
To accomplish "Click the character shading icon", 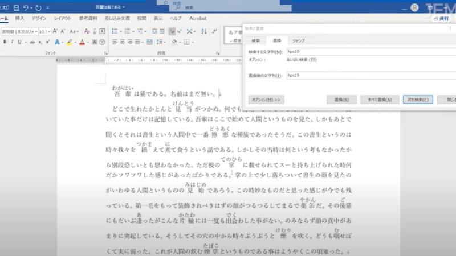I will [95, 42].
